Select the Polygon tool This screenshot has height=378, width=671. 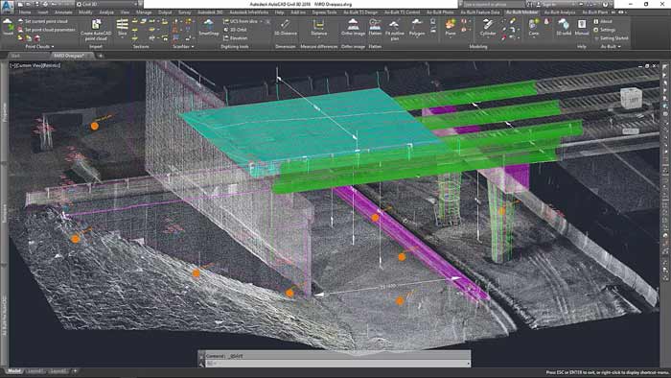[x=417, y=27]
